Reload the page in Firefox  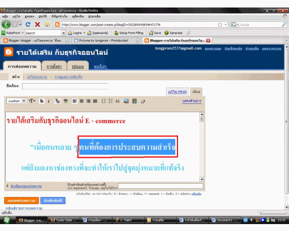click(x=28, y=24)
